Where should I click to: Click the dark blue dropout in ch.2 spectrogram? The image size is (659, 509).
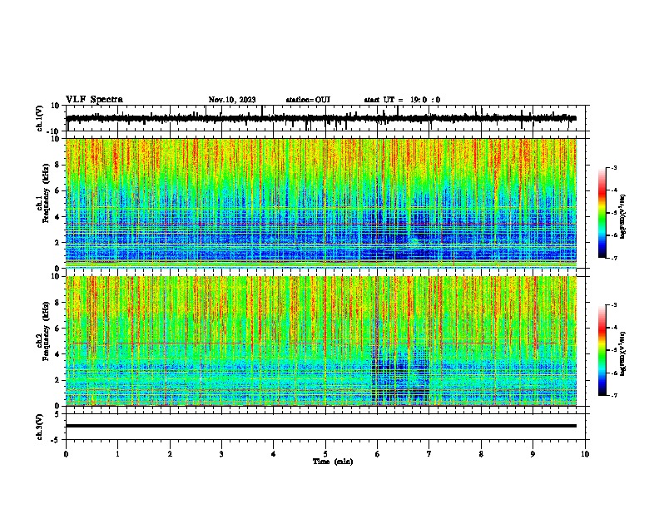click(x=400, y=373)
